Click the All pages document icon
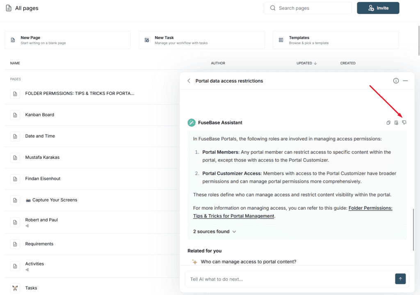This screenshot has width=420, height=295. (x=9, y=8)
